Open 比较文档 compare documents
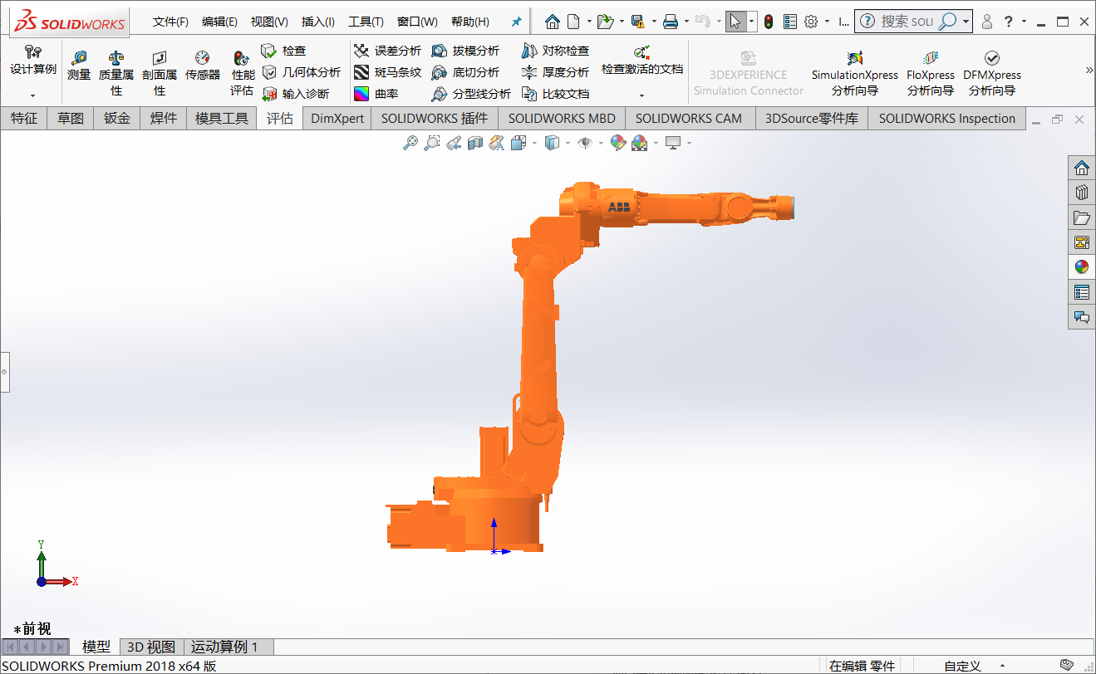 click(555, 94)
